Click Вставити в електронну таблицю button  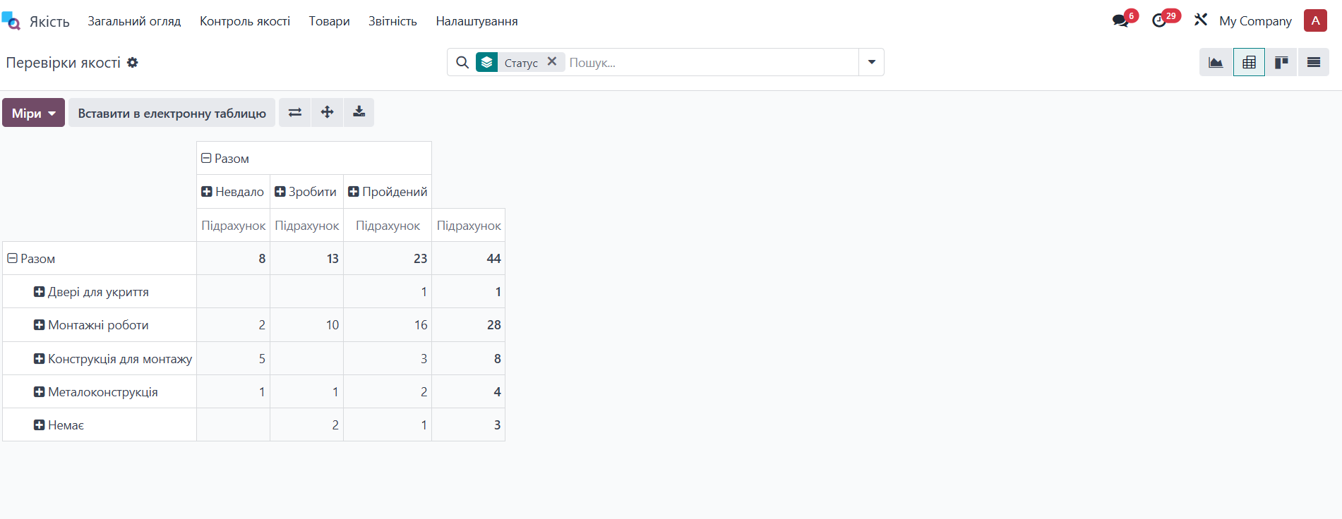pos(172,113)
